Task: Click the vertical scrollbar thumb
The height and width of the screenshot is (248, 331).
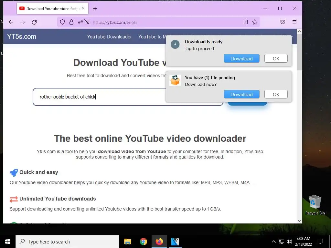Action: coord(299,52)
